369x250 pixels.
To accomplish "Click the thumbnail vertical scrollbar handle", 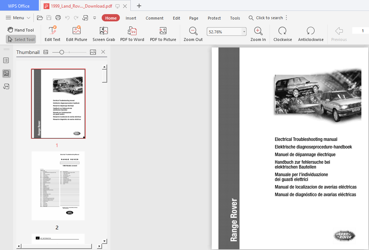I will pos(105,76).
